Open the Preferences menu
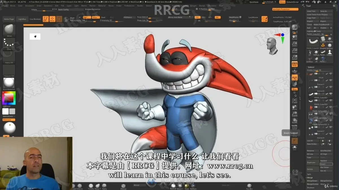 [129, 6]
